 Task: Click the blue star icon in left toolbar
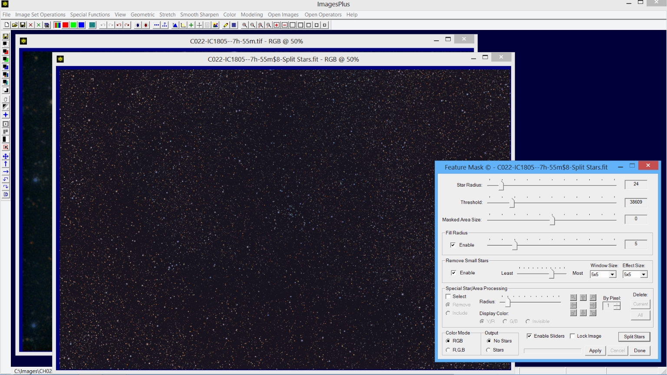(6, 115)
